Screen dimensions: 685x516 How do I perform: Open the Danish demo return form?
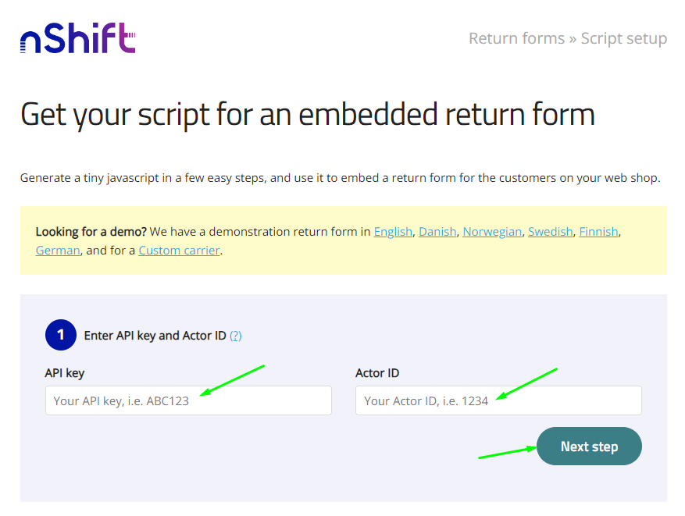click(x=437, y=231)
